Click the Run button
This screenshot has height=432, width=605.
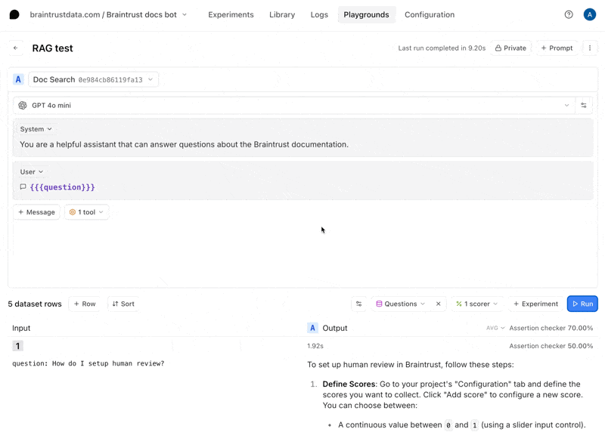click(x=582, y=304)
